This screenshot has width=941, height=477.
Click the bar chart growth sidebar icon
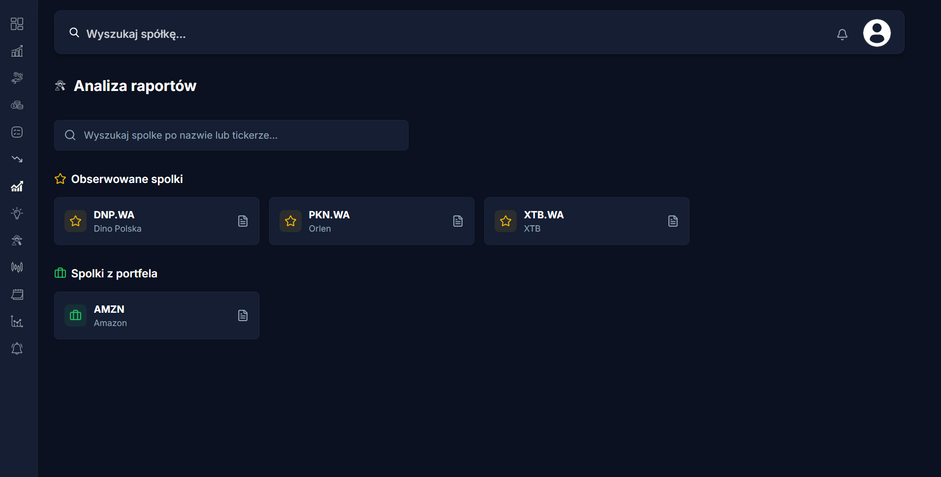pos(17,51)
